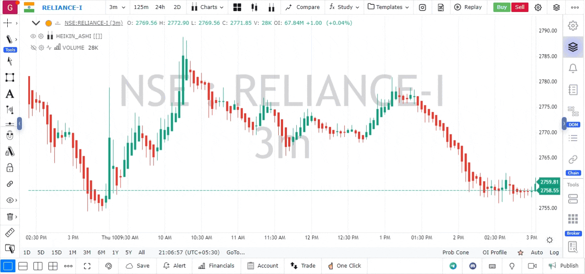Open the Study indicators dropdown
Viewport: 585px width, 274px height.
click(x=344, y=7)
